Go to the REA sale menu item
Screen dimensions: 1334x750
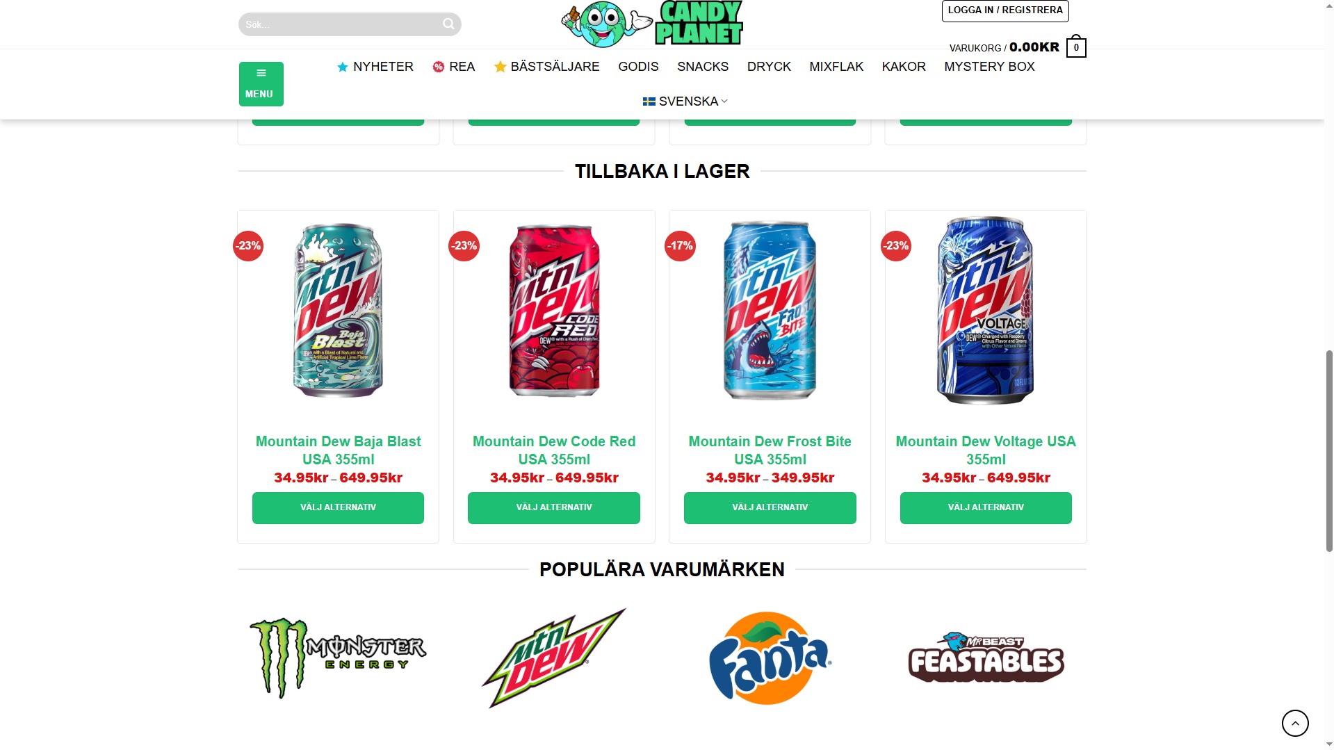pos(454,67)
